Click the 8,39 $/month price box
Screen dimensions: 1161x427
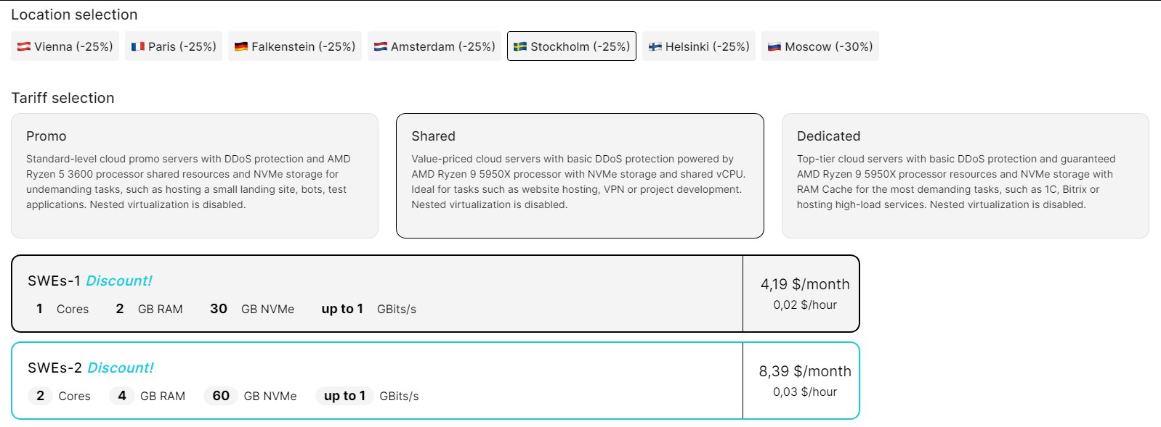[x=801, y=381]
